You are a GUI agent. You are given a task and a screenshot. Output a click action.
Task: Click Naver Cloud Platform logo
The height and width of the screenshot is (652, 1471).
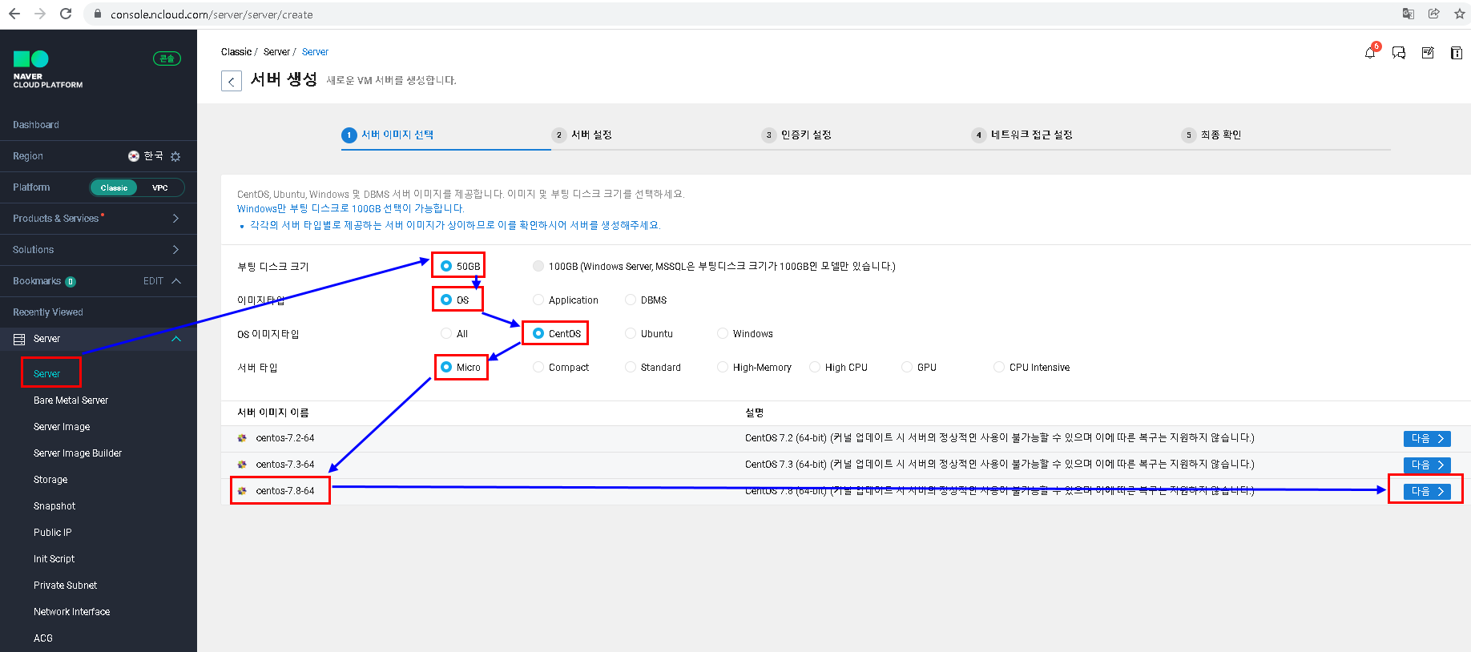(x=47, y=70)
